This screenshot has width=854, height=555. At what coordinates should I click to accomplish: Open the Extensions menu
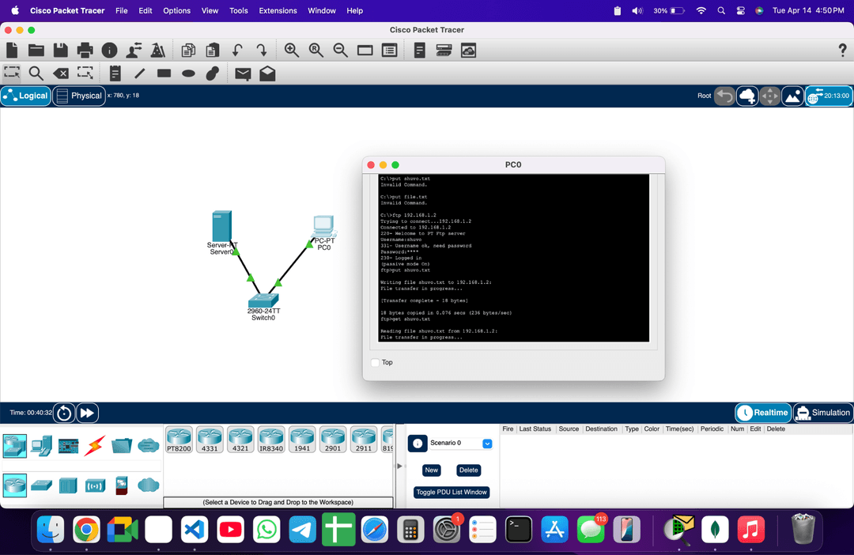pyautogui.click(x=278, y=10)
